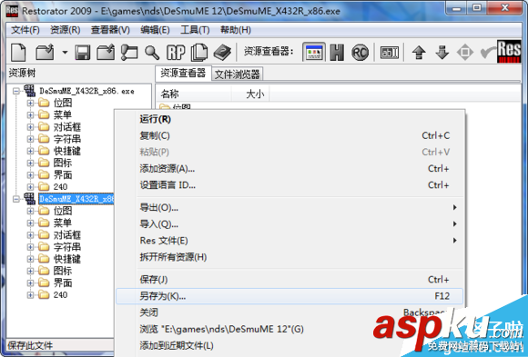Image resolution: width=528 pixels, height=357 pixels.
Task: Click the up arrow toolbar icon
Action: [419, 53]
